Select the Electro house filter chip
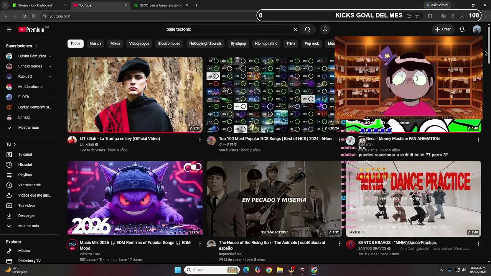This screenshot has height=276, width=491. click(x=169, y=44)
